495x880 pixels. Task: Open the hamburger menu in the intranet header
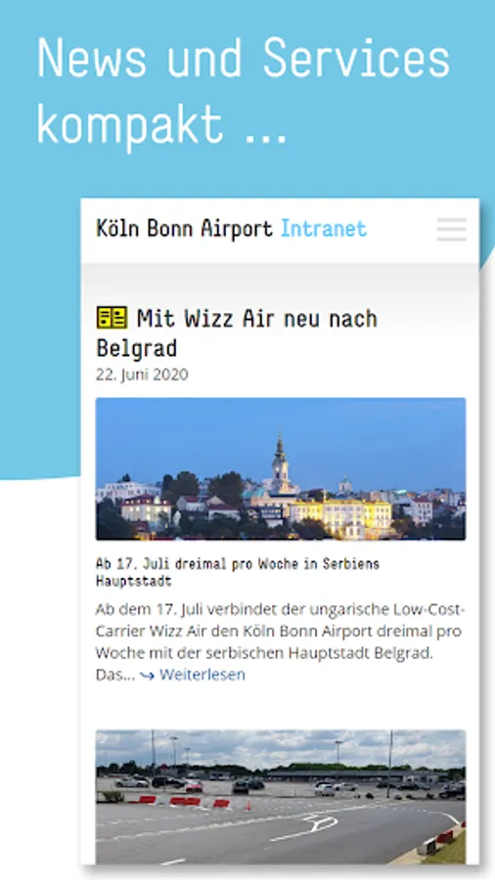click(x=451, y=230)
